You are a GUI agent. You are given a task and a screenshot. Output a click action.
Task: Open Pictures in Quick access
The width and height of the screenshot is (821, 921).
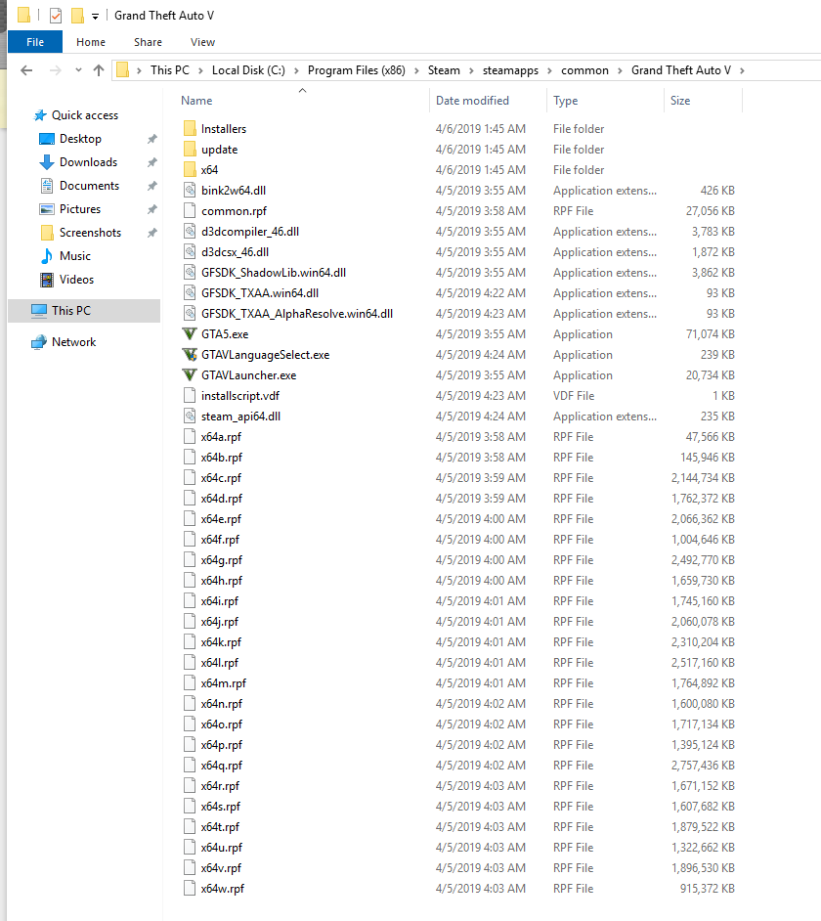pyautogui.click(x=80, y=209)
